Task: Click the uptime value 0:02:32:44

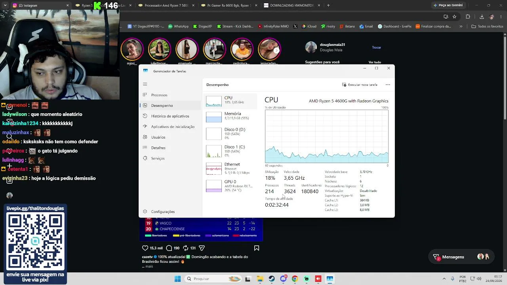Action: [277, 205]
